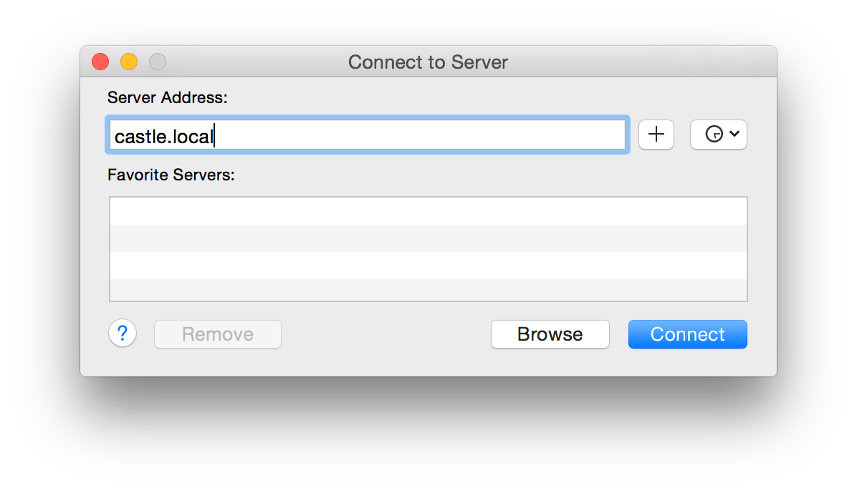Select the first row in Favorite Servers list
Viewport: 857px width, 491px height.
(x=428, y=211)
